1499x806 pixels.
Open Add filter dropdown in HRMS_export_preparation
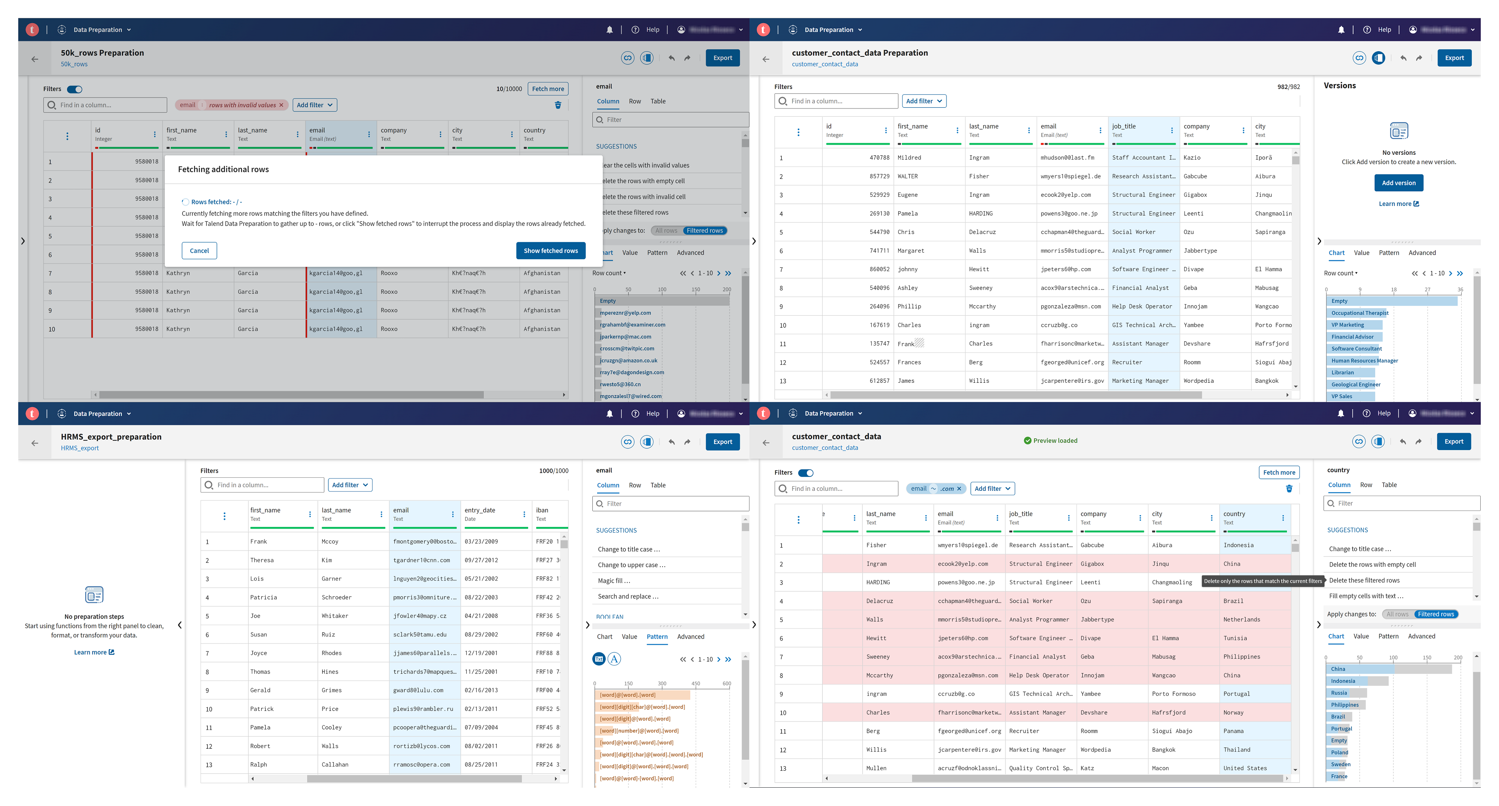[350, 485]
